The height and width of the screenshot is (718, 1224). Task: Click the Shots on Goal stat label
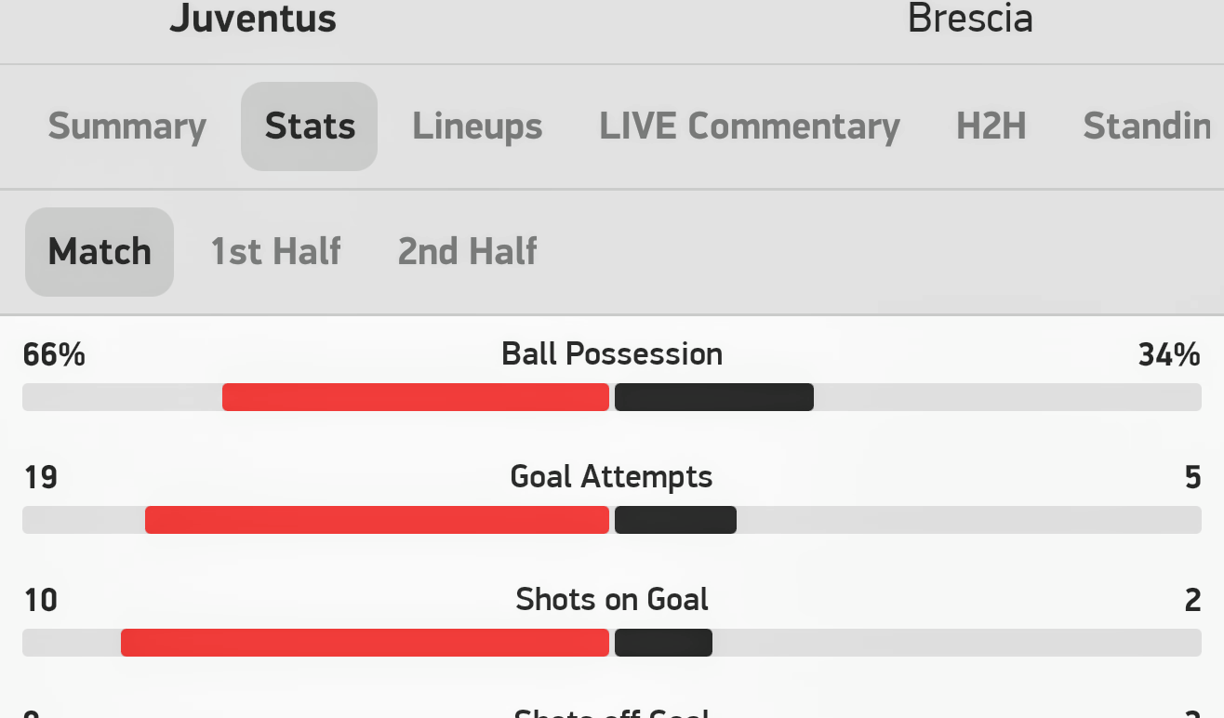(612, 600)
